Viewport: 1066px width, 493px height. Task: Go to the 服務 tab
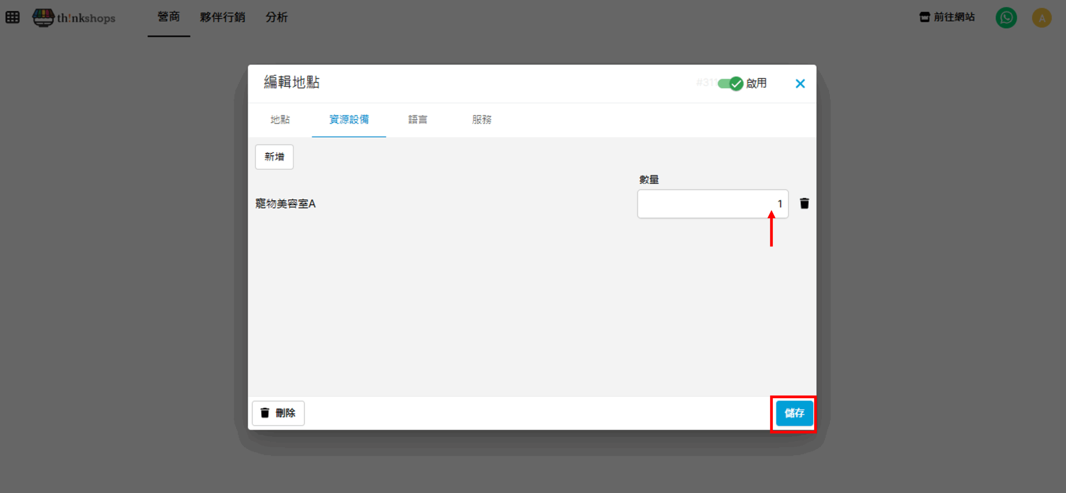481,120
